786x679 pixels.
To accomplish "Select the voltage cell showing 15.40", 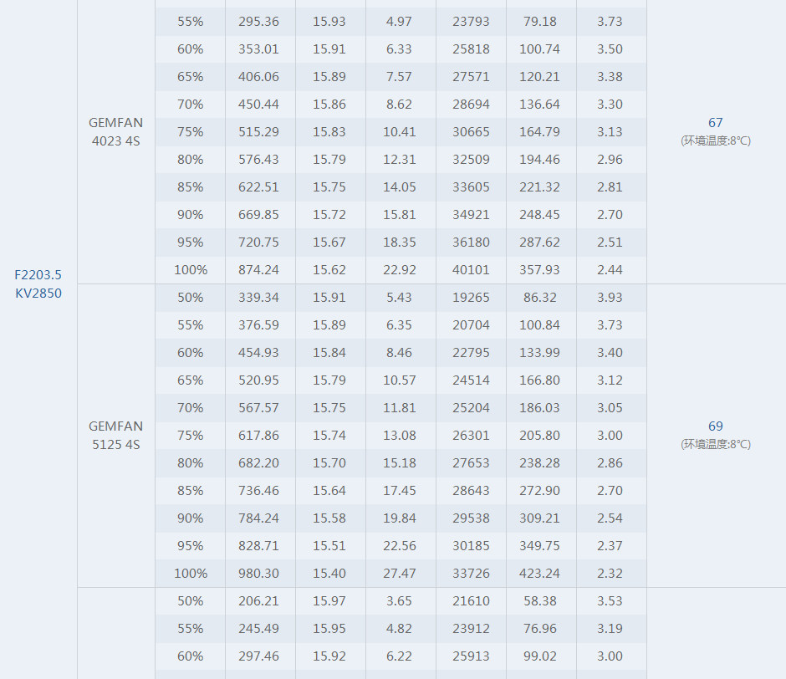I will pyautogui.click(x=329, y=574).
